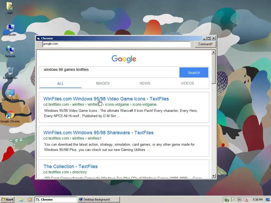Open the Recycle Bin icon
271x203 pixels.
[10, 73]
